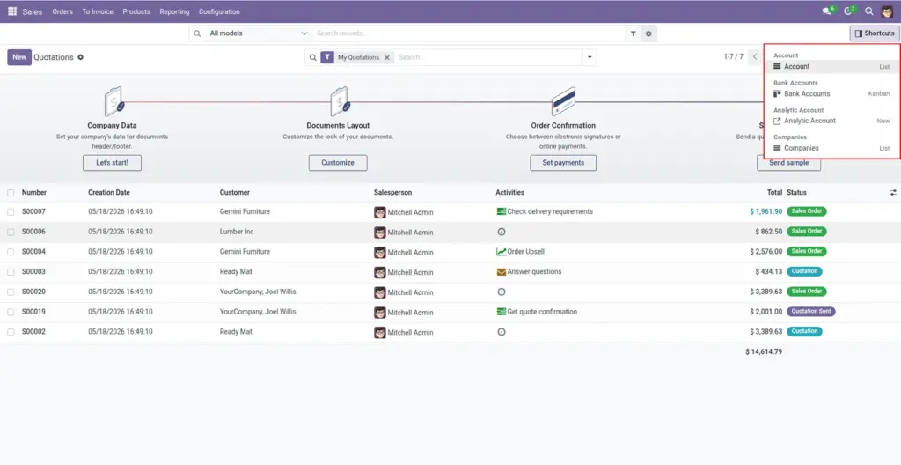The image size is (901, 465).
Task: Expand the All models dropdown
Action: coord(259,34)
